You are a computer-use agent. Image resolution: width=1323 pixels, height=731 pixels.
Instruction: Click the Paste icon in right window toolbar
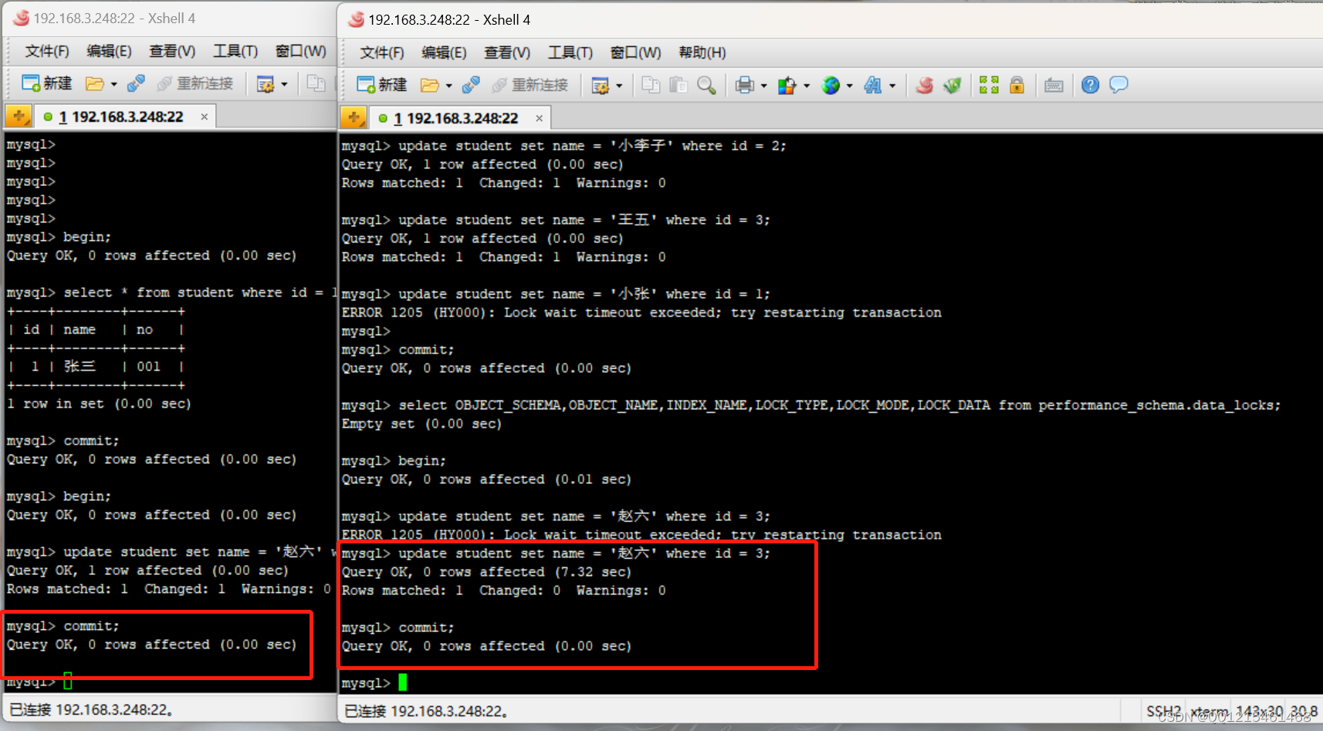678,85
